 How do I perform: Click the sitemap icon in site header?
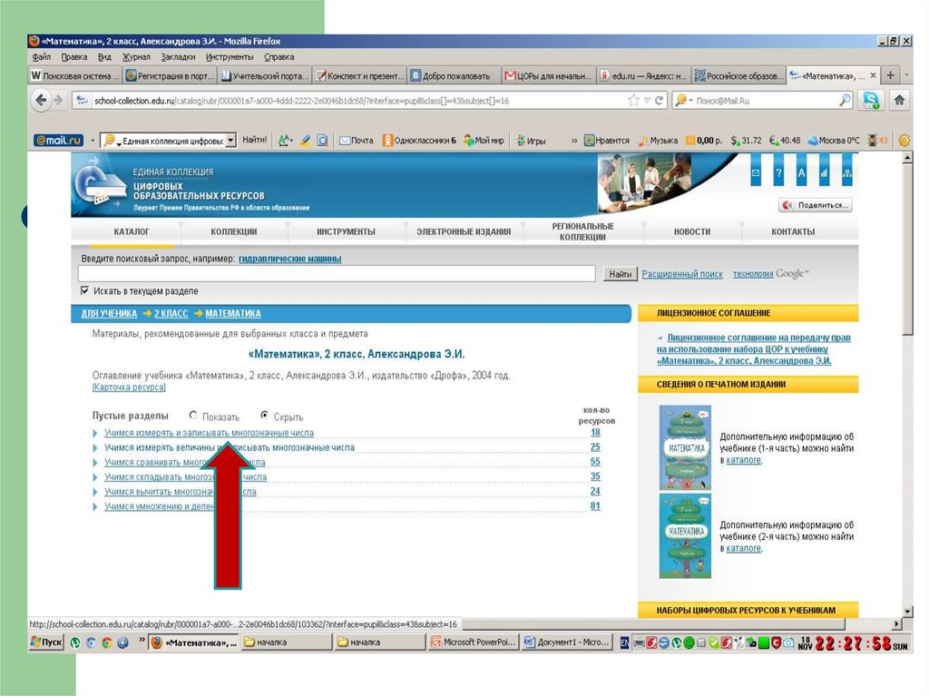coord(847,172)
